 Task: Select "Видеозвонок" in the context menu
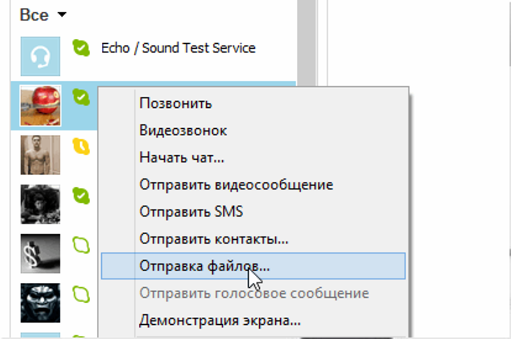coord(183,131)
